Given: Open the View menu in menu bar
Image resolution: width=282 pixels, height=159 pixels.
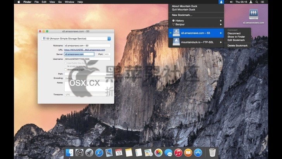Looking at the screenshot, I should pos(52,2).
